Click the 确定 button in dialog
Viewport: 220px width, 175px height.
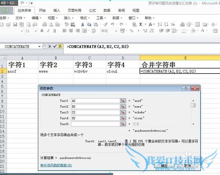[x=164, y=166]
